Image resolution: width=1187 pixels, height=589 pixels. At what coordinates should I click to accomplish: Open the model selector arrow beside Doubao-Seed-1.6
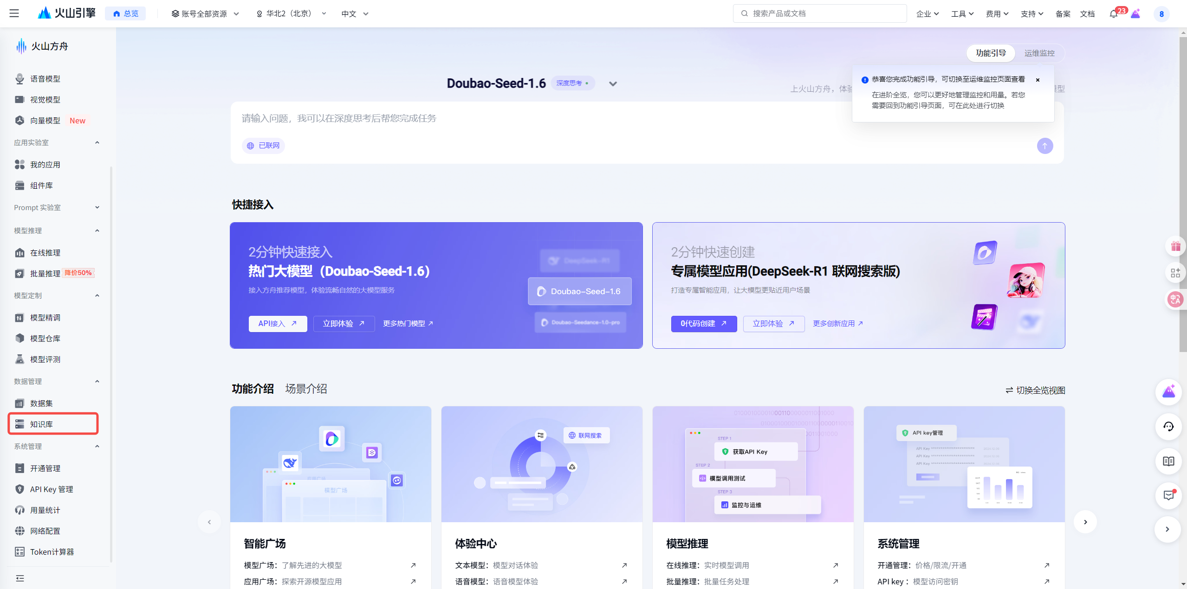613,84
